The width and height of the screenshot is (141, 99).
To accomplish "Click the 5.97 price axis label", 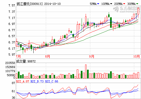I will [x=12, y=55].
